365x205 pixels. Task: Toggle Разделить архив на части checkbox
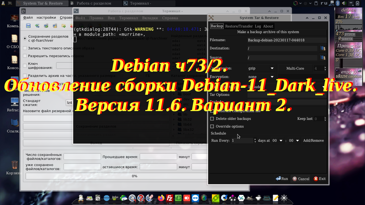coord(25,76)
